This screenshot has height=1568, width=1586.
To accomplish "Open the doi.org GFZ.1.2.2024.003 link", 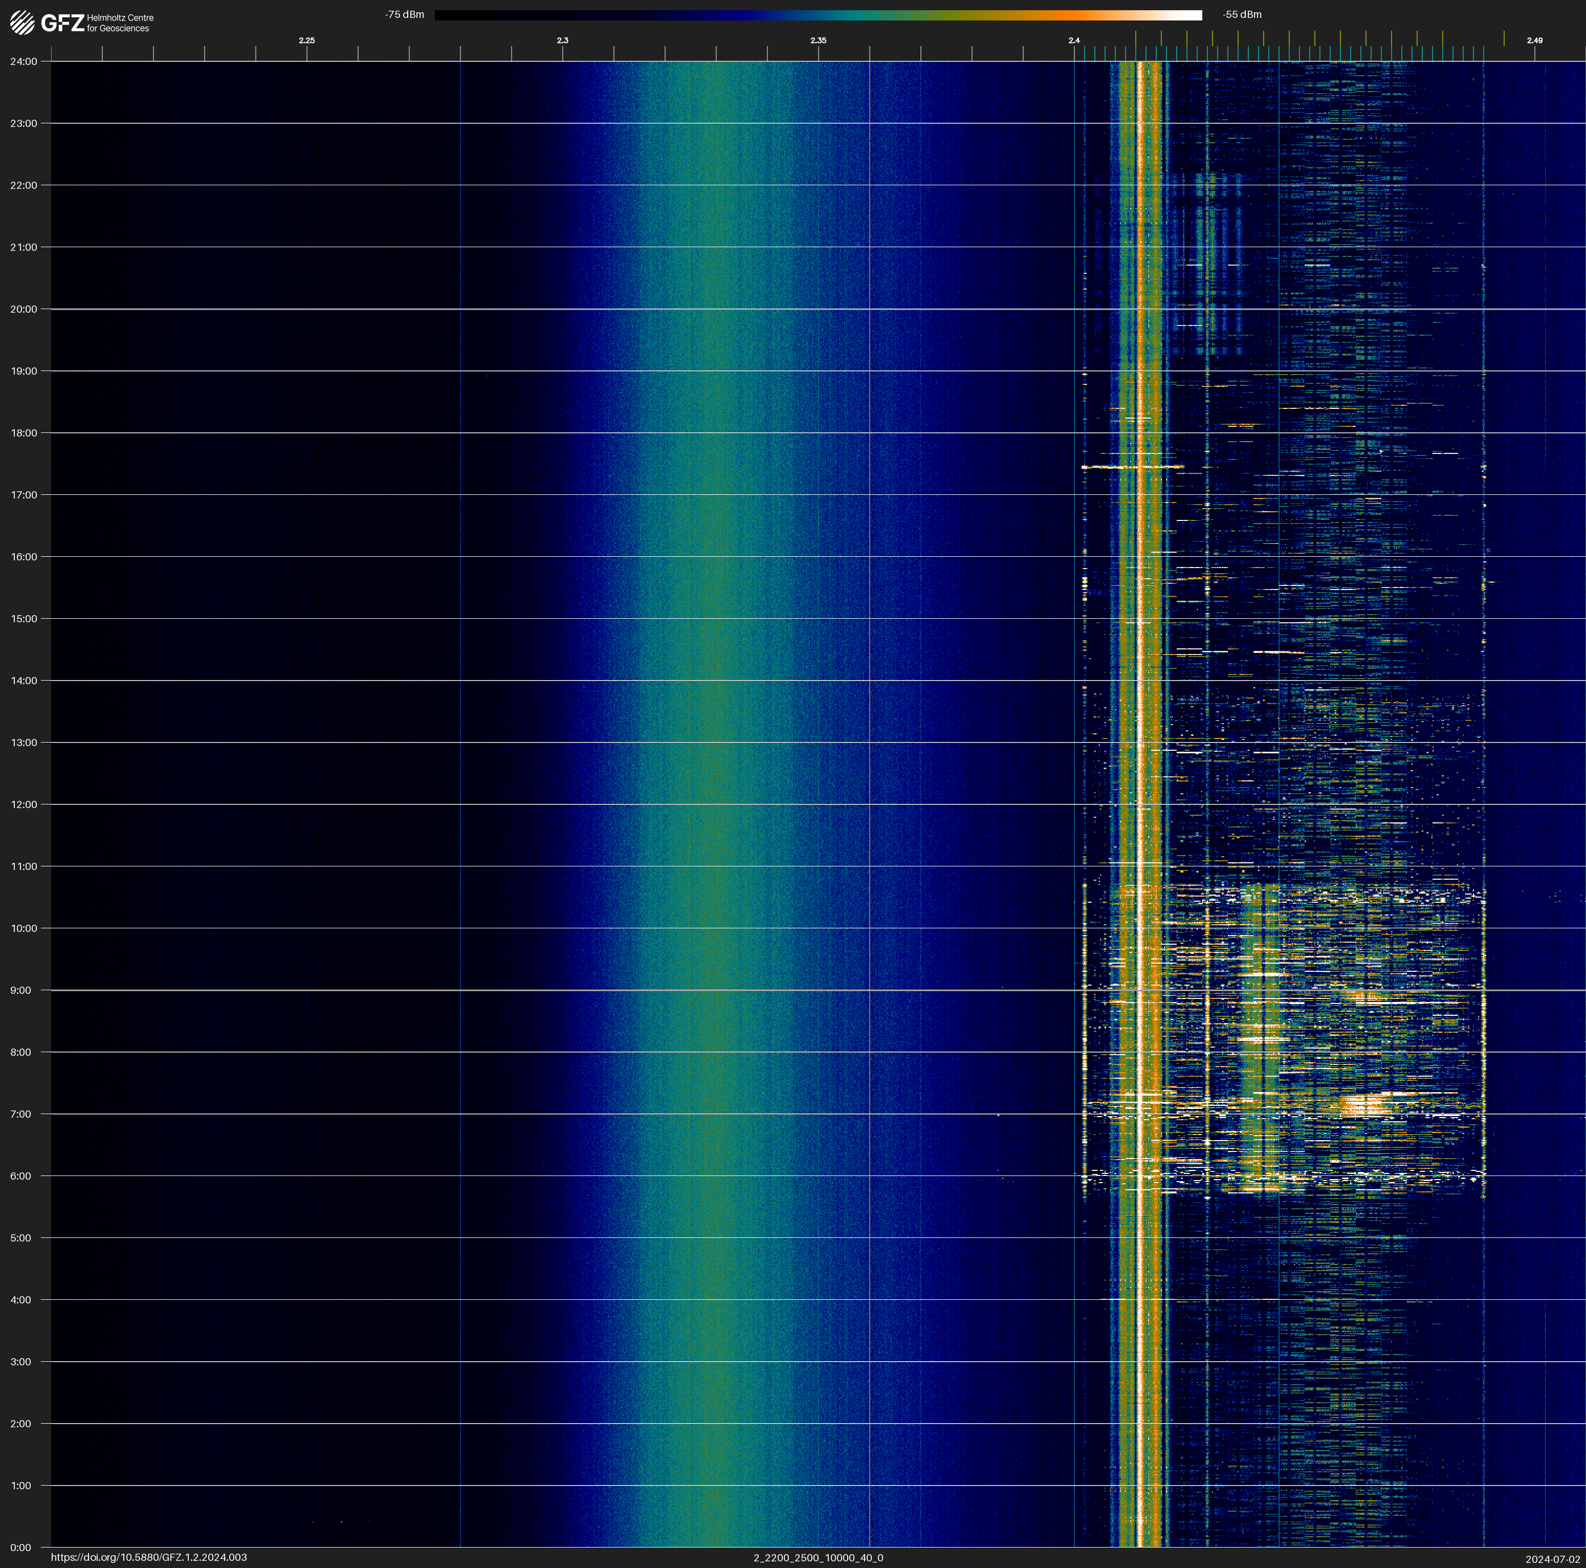I will pos(148,1557).
